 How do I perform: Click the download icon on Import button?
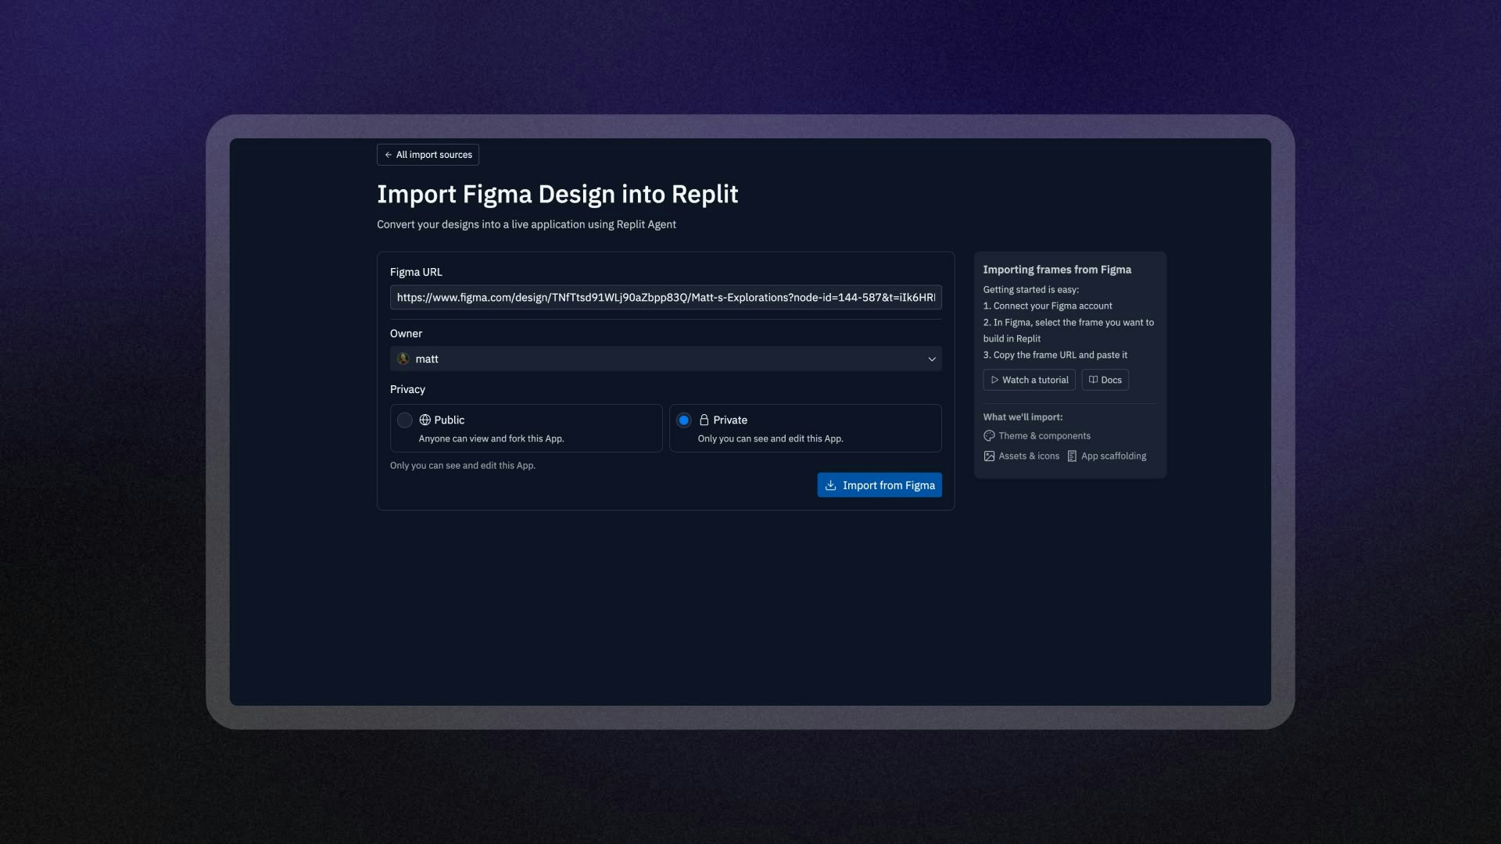point(830,485)
